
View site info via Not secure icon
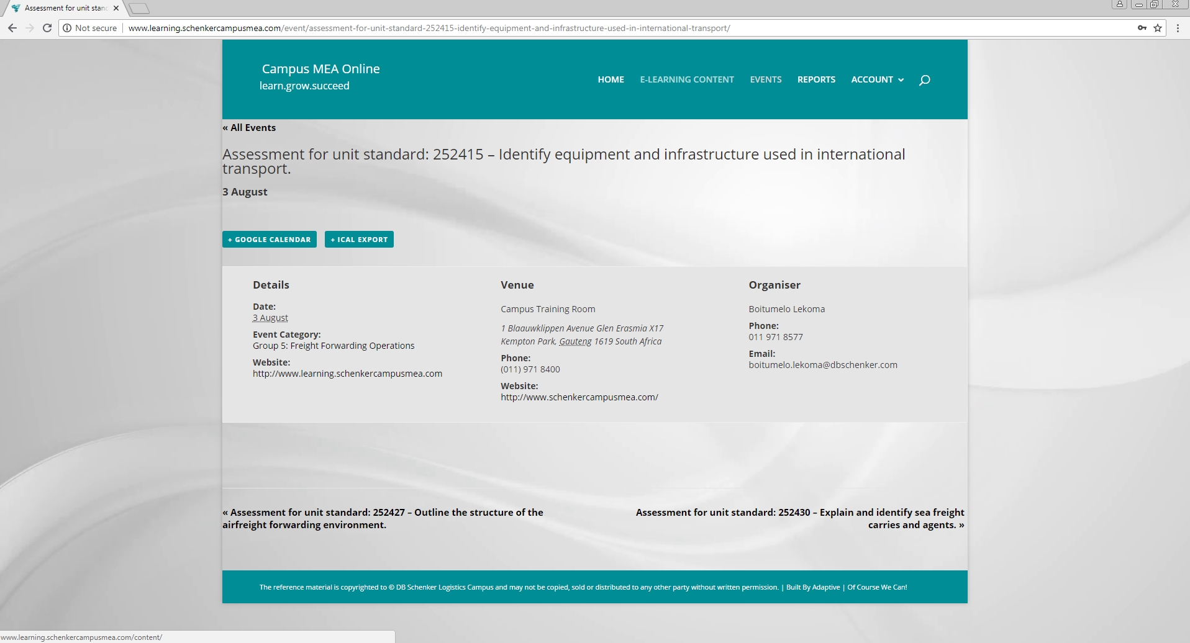[68, 28]
